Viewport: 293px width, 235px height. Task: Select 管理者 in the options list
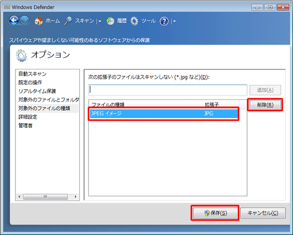click(26, 126)
